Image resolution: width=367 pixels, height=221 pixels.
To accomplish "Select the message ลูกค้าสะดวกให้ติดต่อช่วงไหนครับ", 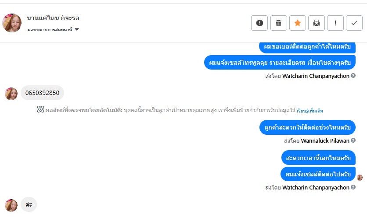I will point(307,127).
